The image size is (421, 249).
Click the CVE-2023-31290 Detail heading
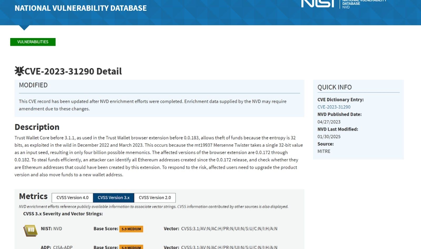coord(73,71)
